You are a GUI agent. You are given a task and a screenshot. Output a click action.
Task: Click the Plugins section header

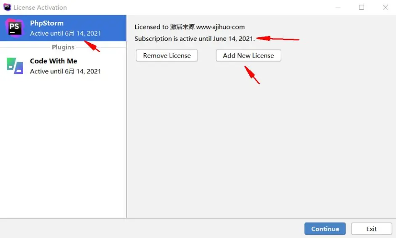(x=63, y=47)
